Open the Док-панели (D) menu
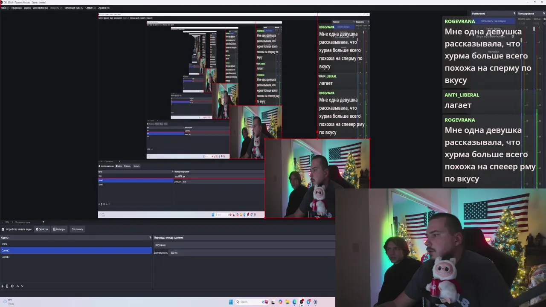The width and height of the screenshot is (546, 307). coord(40,8)
